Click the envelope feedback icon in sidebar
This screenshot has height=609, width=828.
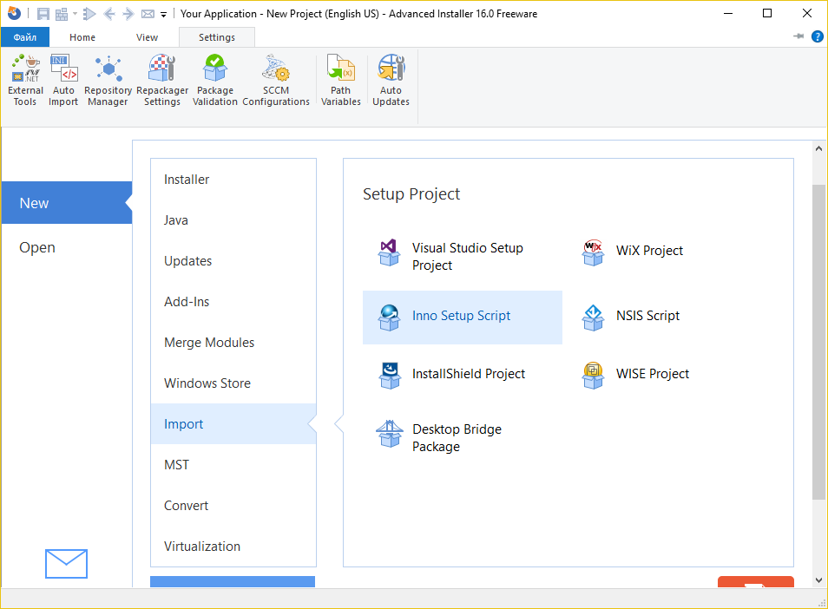tap(66, 564)
